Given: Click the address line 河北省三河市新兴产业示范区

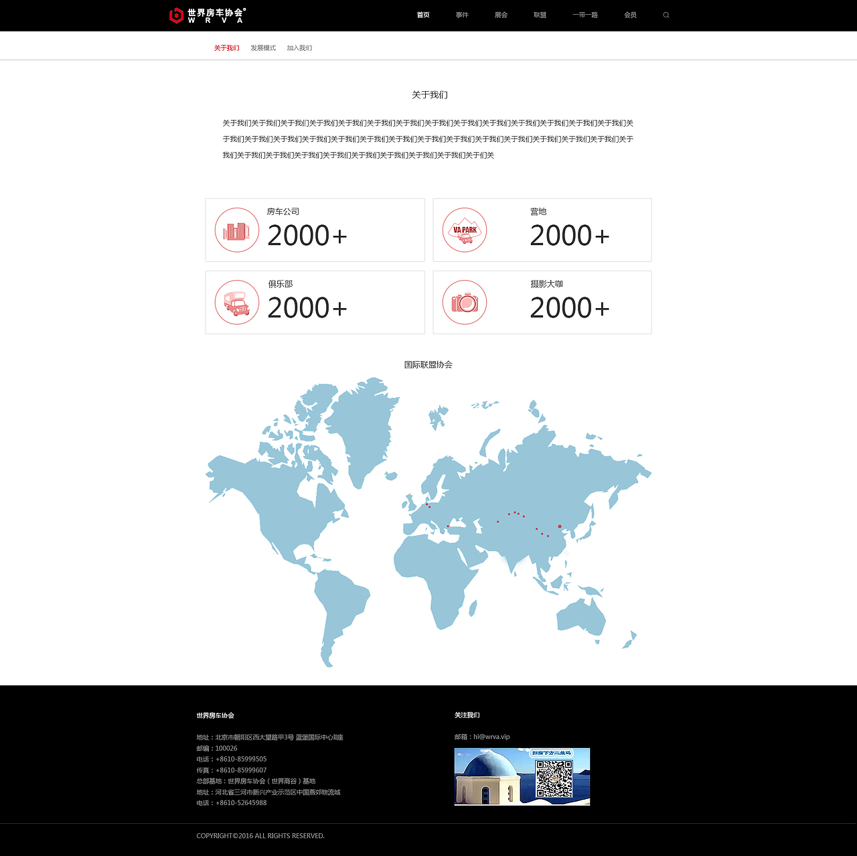Looking at the screenshot, I should 268,792.
